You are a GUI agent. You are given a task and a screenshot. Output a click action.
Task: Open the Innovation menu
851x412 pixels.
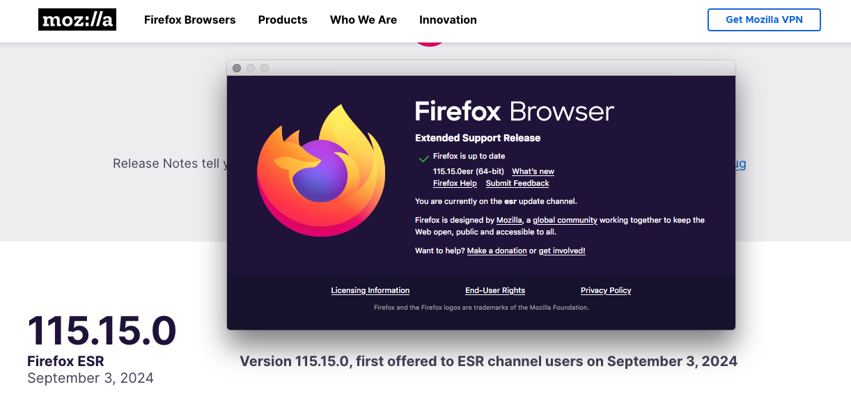tap(448, 19)
